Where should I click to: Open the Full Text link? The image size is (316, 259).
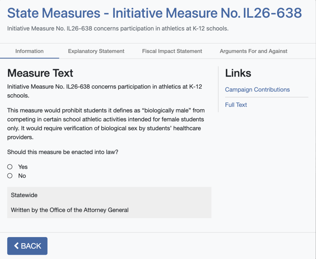(x=236, y=105)
